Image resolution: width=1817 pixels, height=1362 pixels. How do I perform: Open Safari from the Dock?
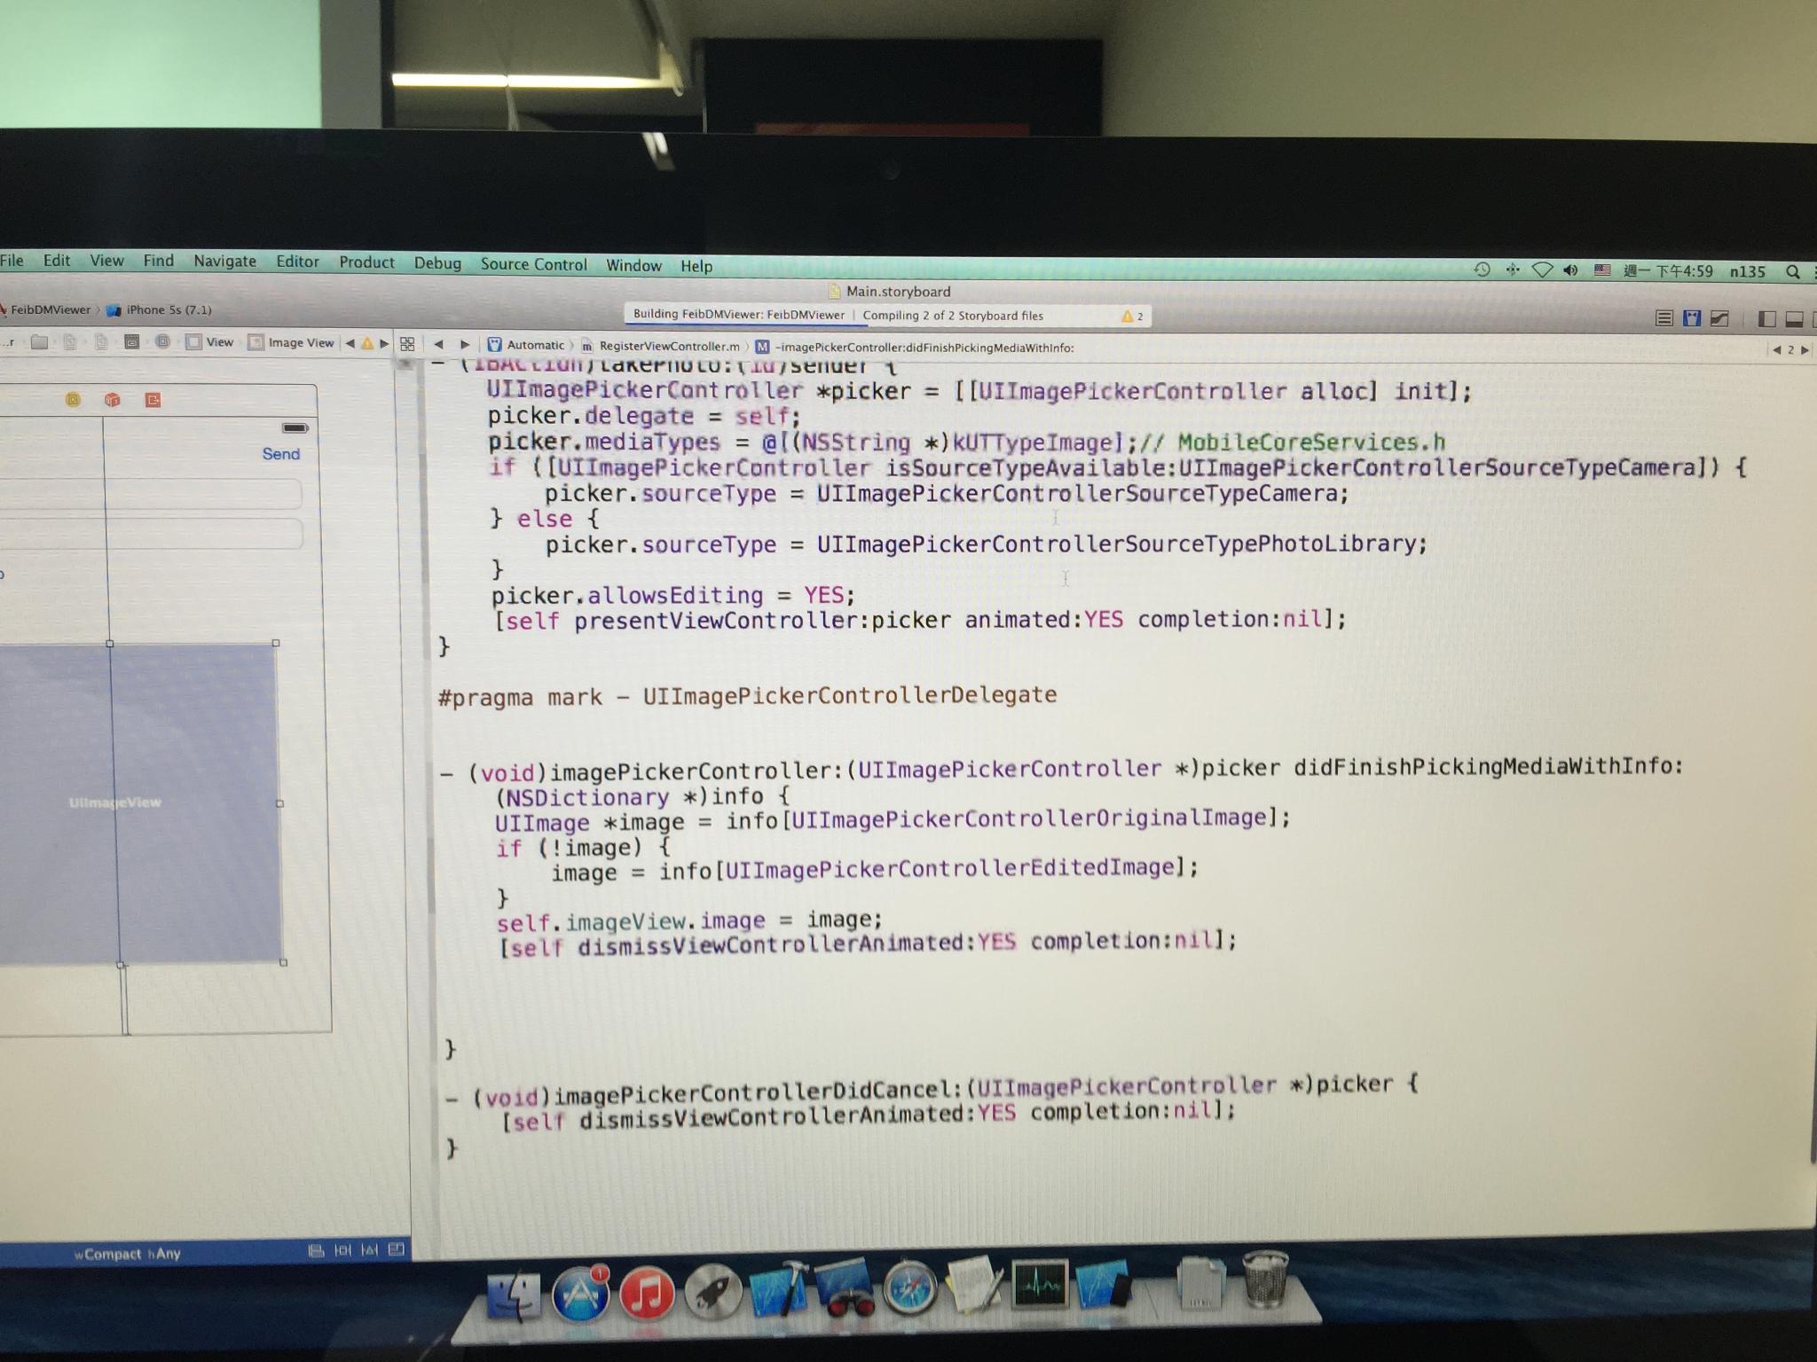coord(909,1287)
